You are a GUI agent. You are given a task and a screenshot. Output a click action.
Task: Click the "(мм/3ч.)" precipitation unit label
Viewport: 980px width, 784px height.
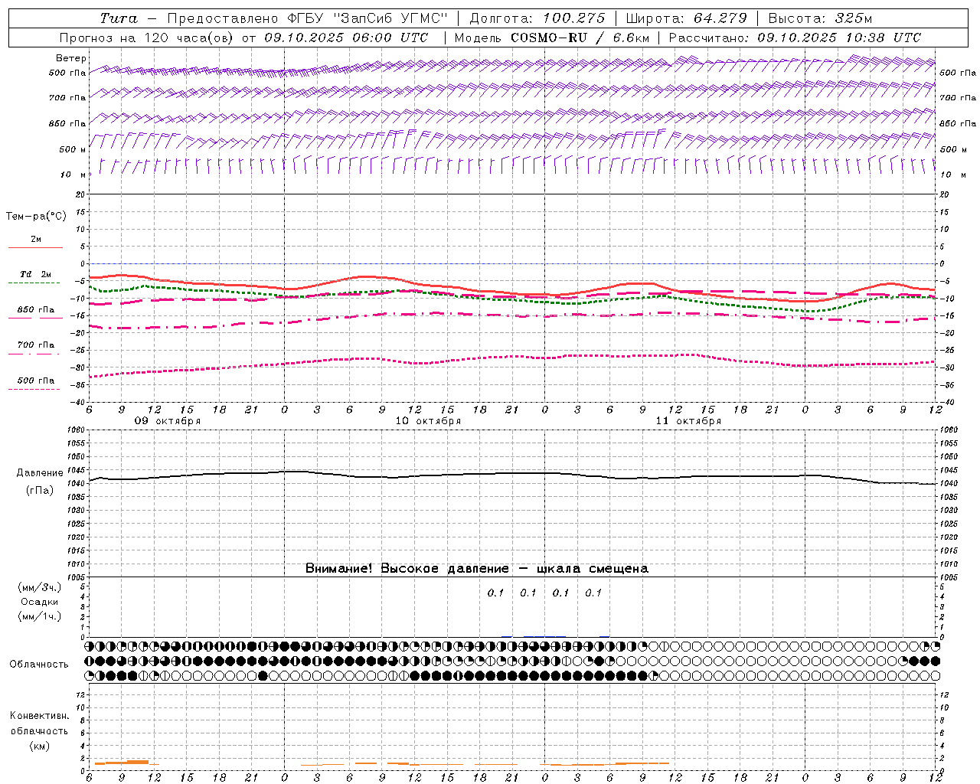pos(40,587)
